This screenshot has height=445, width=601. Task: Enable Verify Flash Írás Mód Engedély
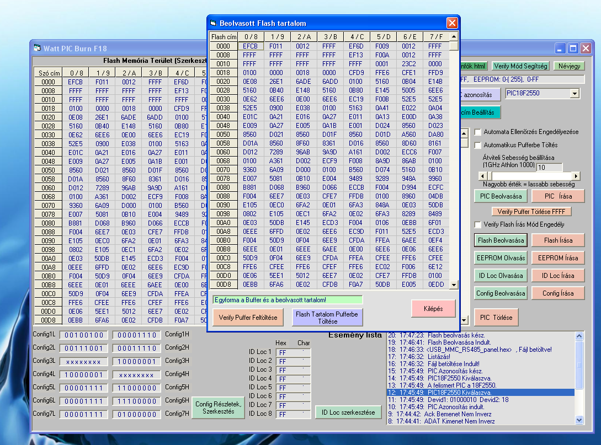pos(478,224)
